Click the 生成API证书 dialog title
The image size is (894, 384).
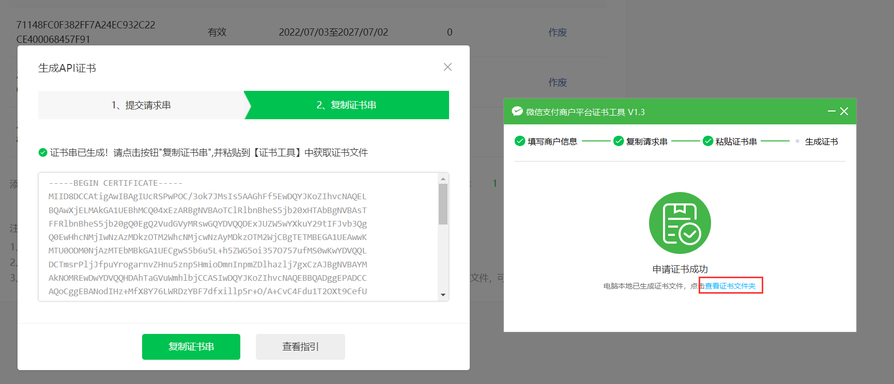(67, 68)
